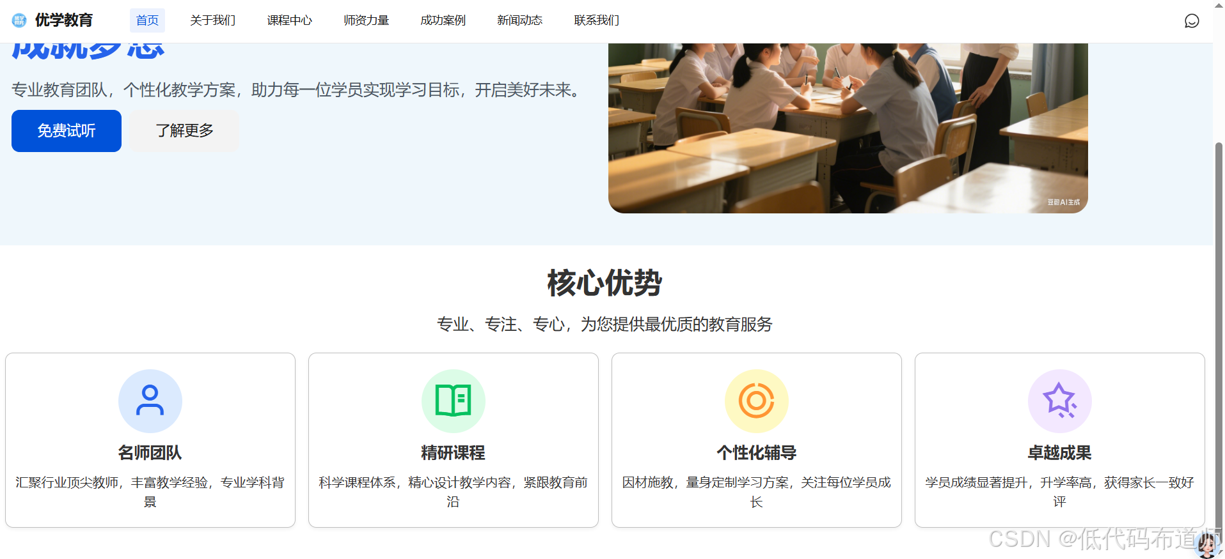Click the classroom students photo

click(848, 128)
